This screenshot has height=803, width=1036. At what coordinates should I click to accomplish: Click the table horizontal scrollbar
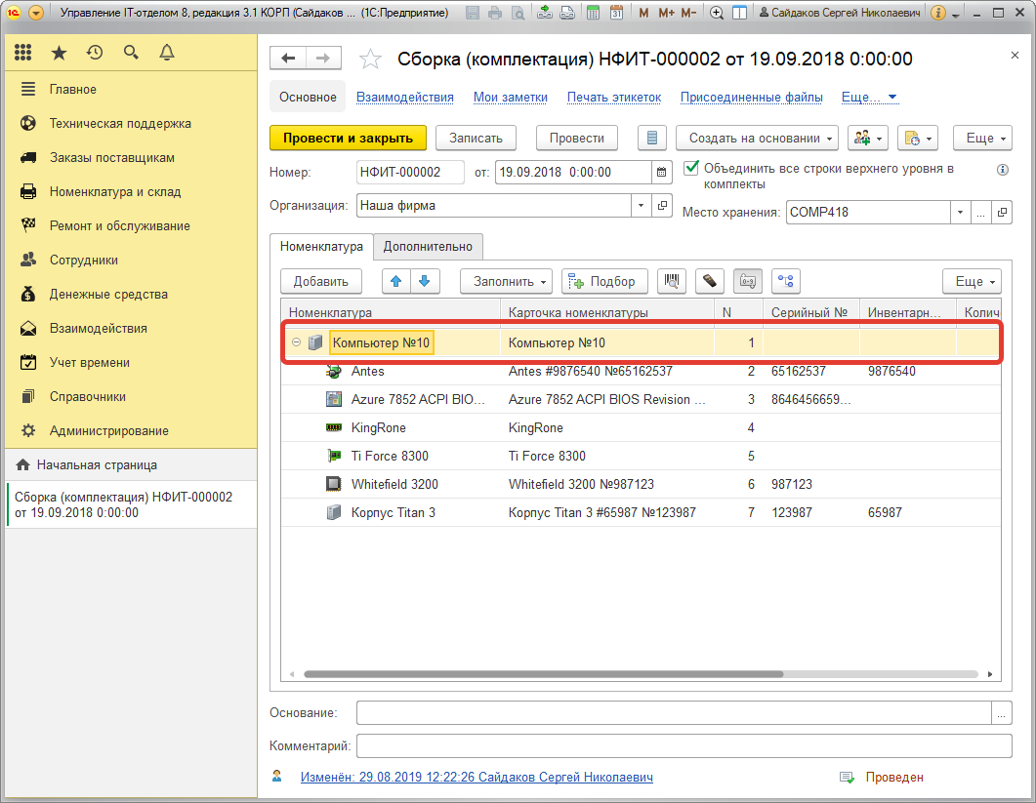click(x=543, y=674)
